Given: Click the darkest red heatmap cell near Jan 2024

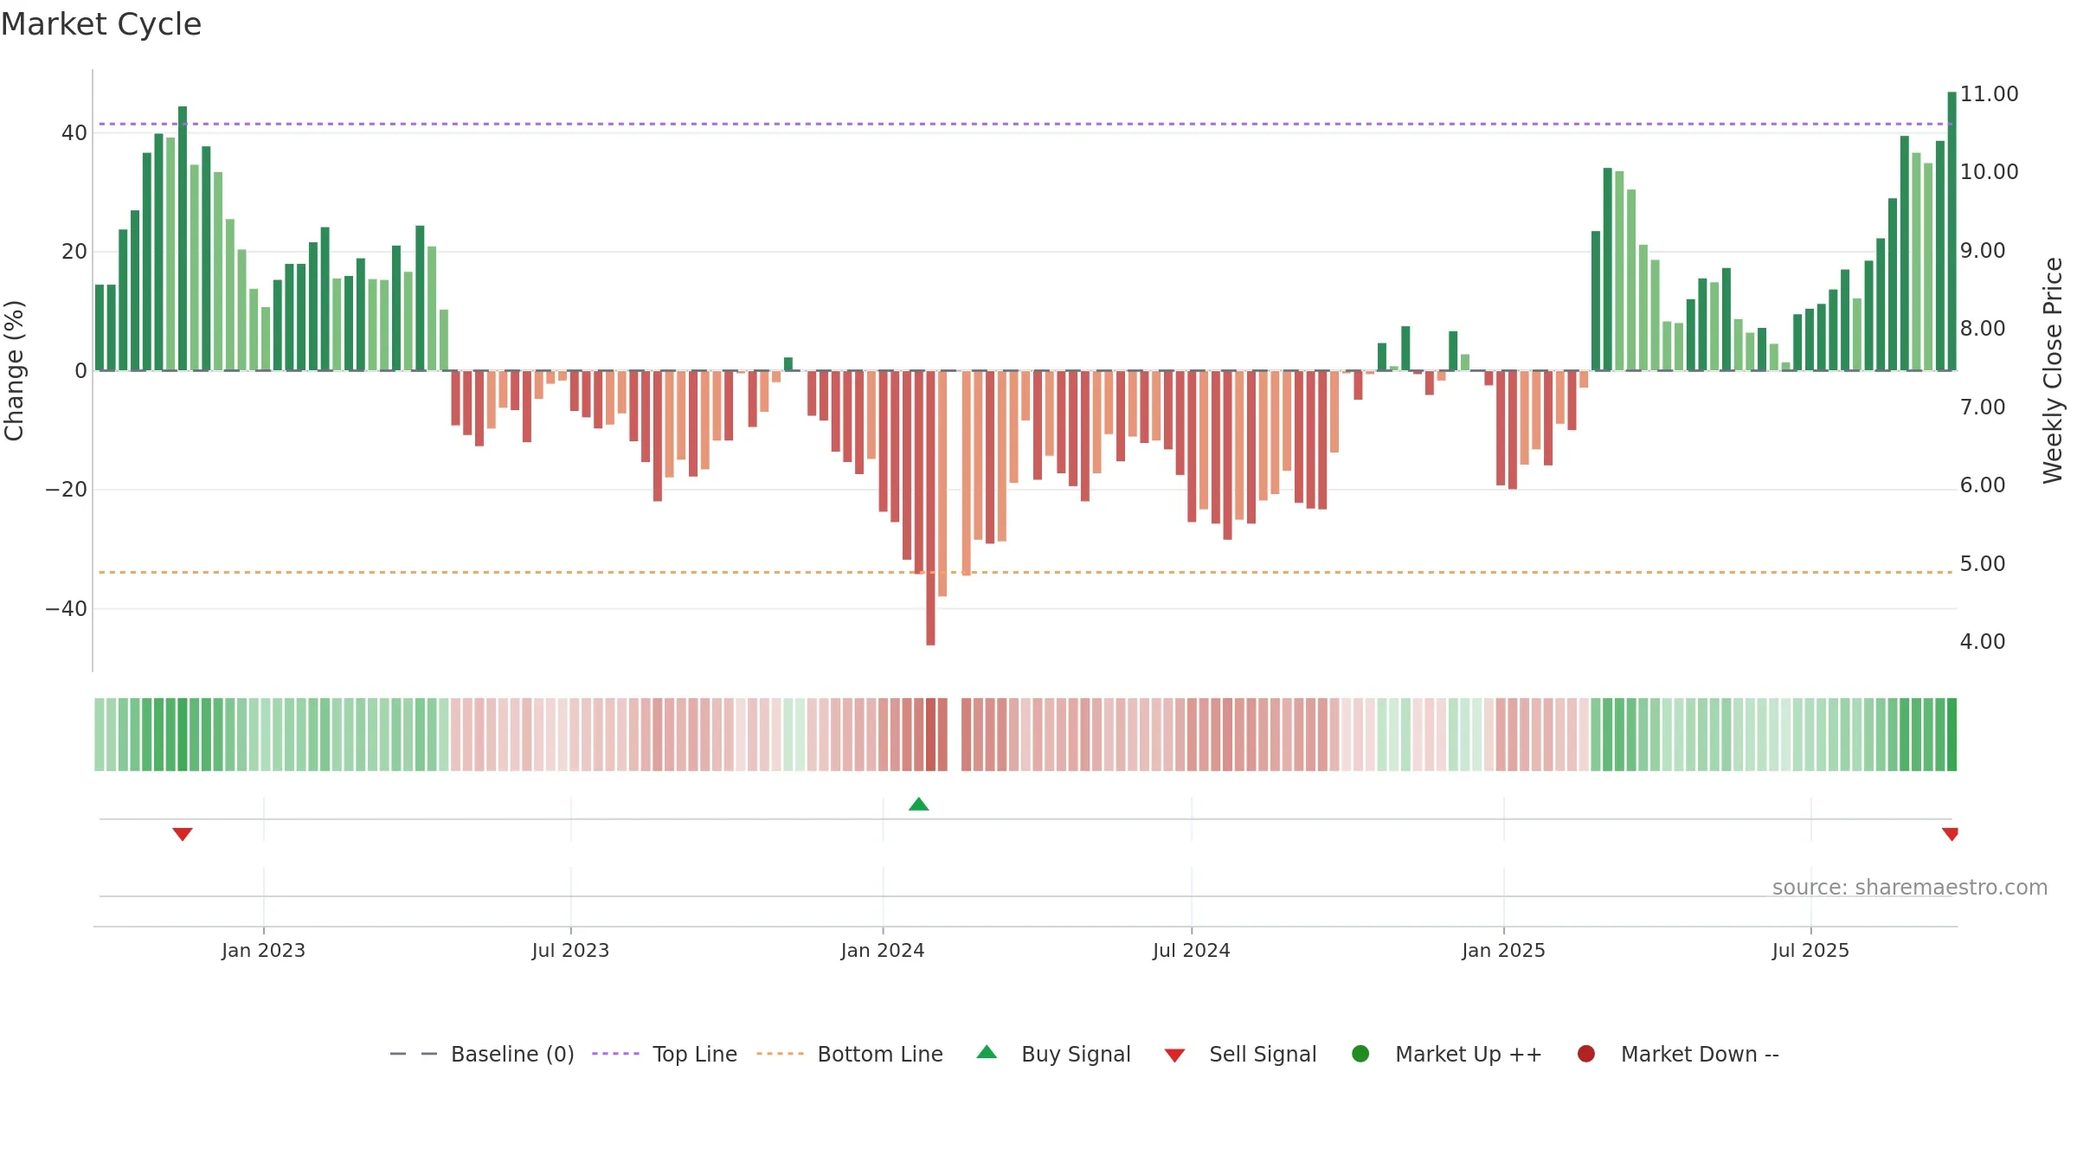Looking at the screenshot, I should tap(930, 735).
